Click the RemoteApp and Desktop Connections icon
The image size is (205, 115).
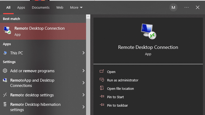5,80
